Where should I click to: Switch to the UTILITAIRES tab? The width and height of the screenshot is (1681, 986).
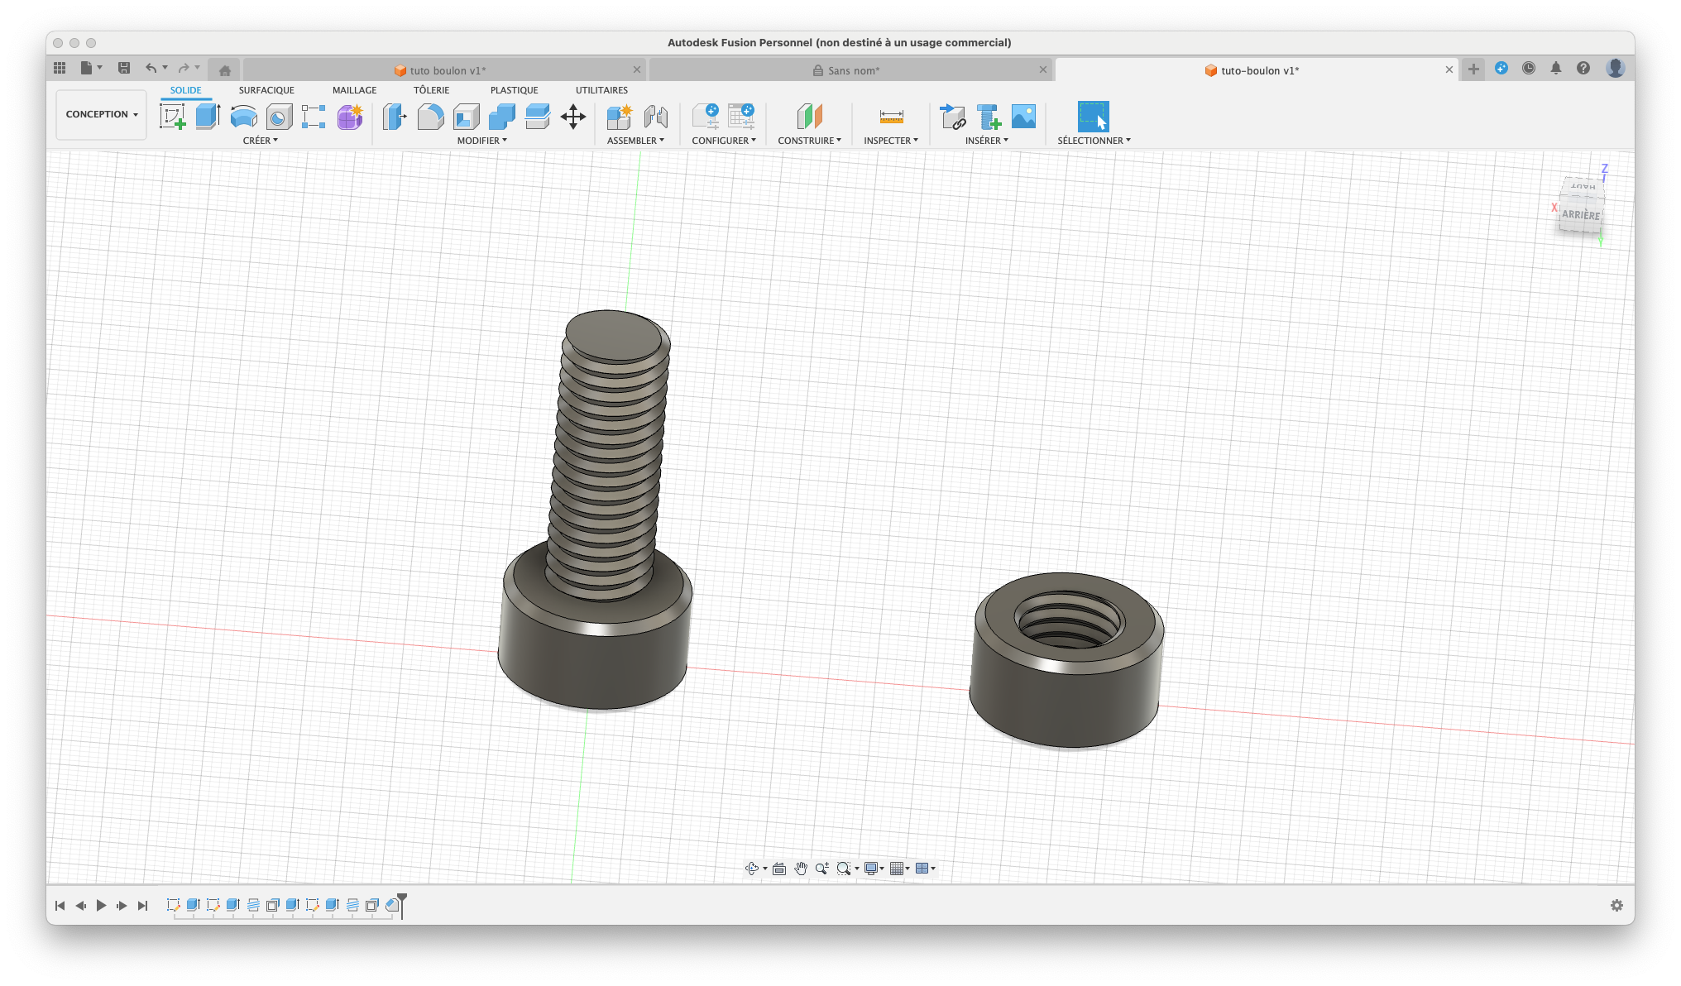pyautogui.click(x=601, y=90)
